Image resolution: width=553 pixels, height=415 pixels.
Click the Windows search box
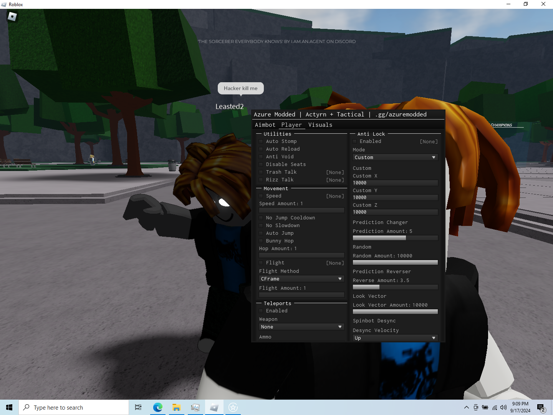tap(74, 407)
